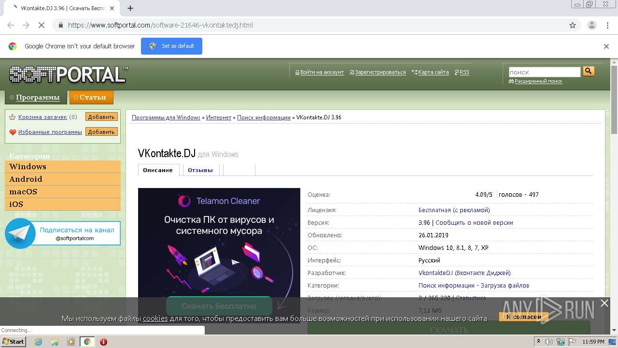Open Корзина закачек link
Viewport: 618px width, 348px height.
pos(42,117)
